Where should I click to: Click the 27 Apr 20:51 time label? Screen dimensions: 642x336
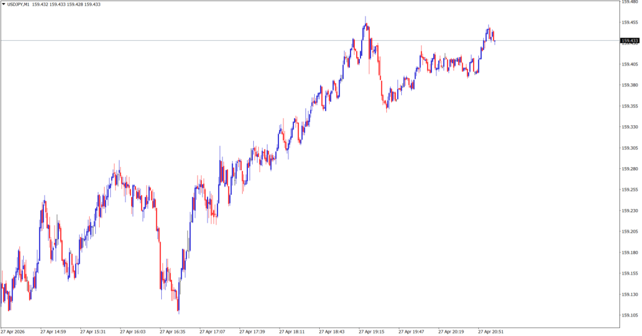[491, 332]
